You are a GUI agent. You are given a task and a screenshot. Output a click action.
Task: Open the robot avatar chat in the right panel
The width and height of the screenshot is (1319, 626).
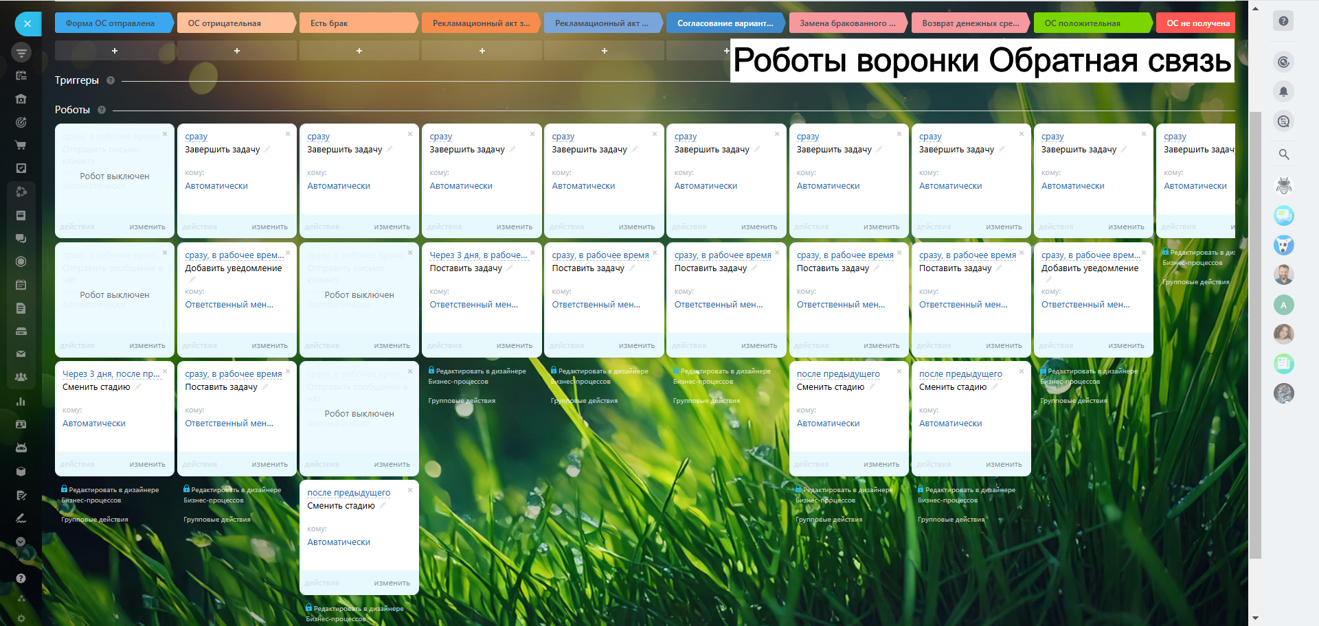(1283, 185)
